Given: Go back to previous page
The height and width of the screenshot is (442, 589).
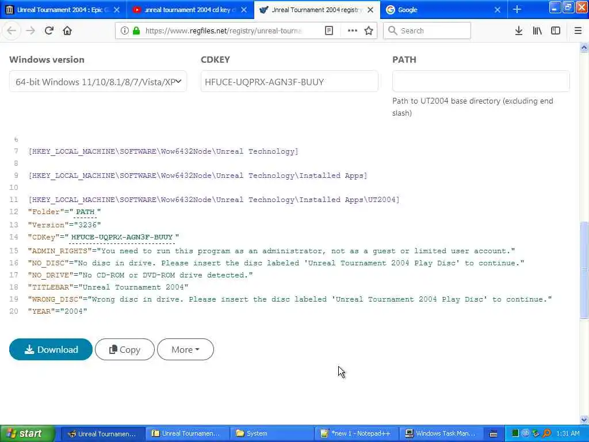Looking at the screenshot, I should 12,31.
